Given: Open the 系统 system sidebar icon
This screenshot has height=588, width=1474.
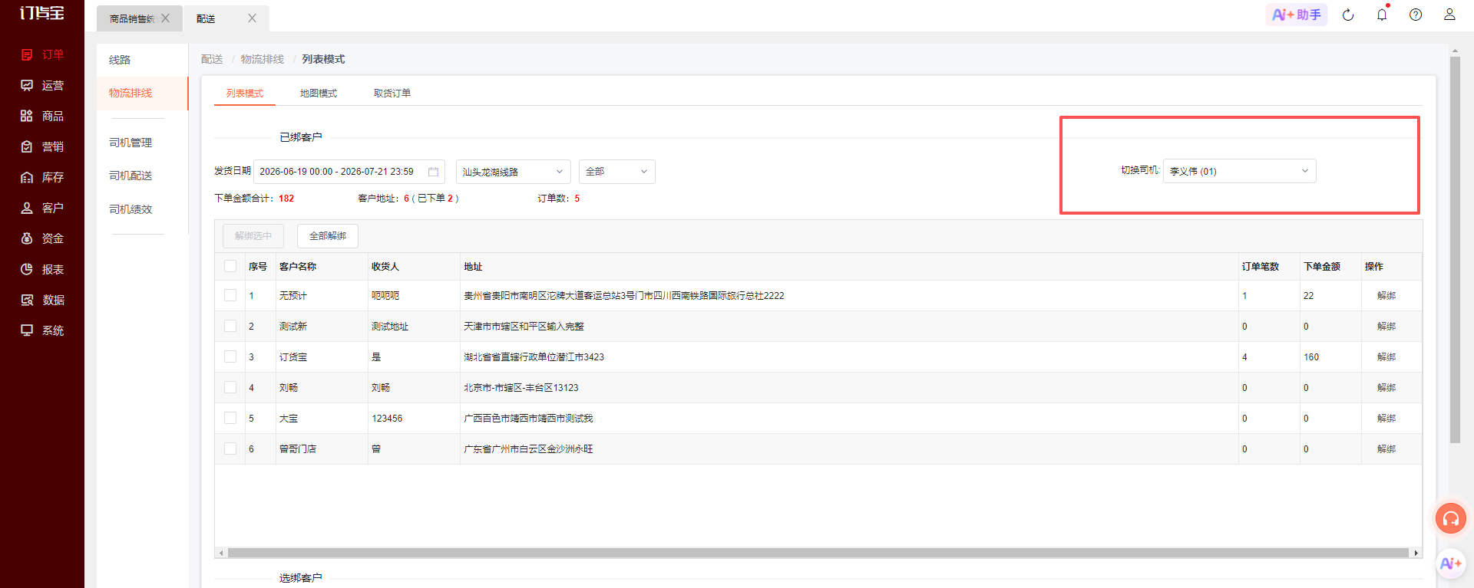Looking at the screenshot, I should pyautogui.click(x=27, y=330).
